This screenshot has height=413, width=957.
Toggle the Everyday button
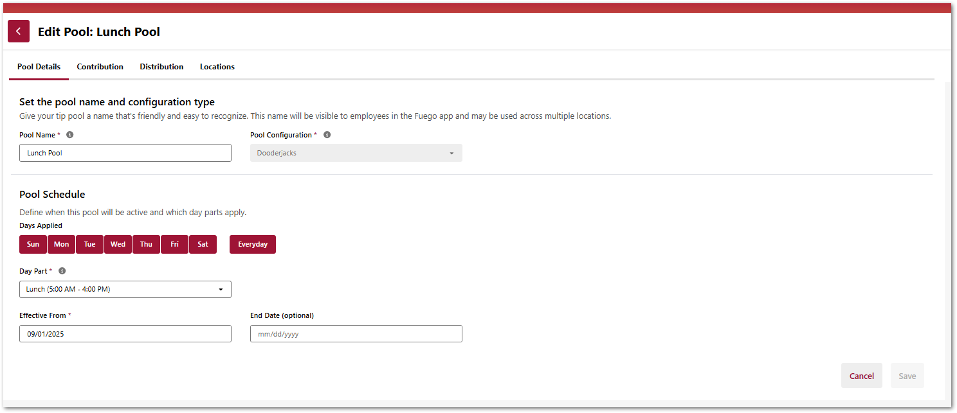click(x=252, y=244)
